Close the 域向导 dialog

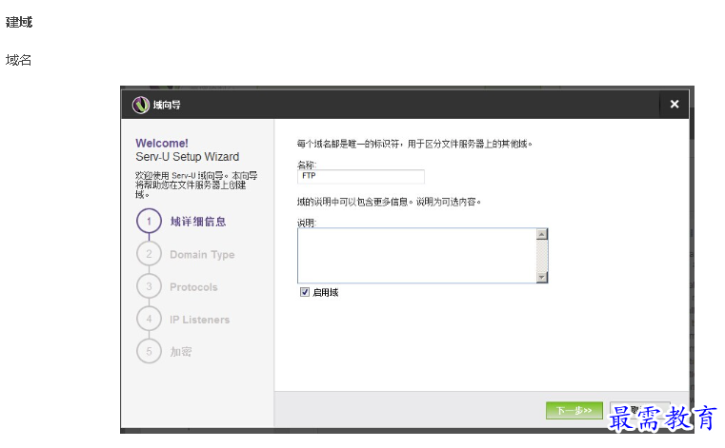pos(675,105)
